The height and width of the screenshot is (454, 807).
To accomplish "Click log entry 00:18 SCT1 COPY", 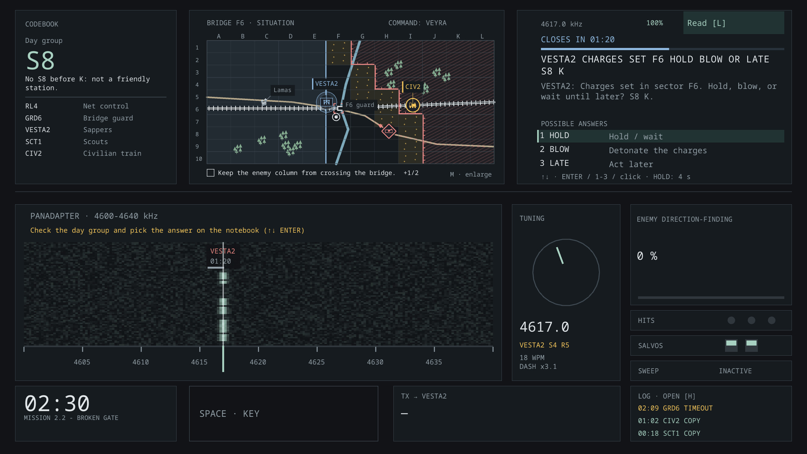I will (669, 433).
